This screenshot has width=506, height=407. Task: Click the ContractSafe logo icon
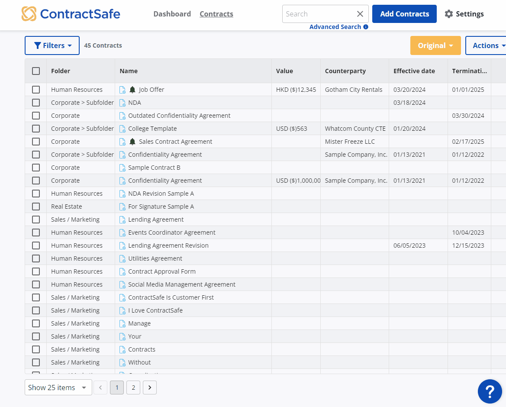pyautogui.click(x=29, y=14)
